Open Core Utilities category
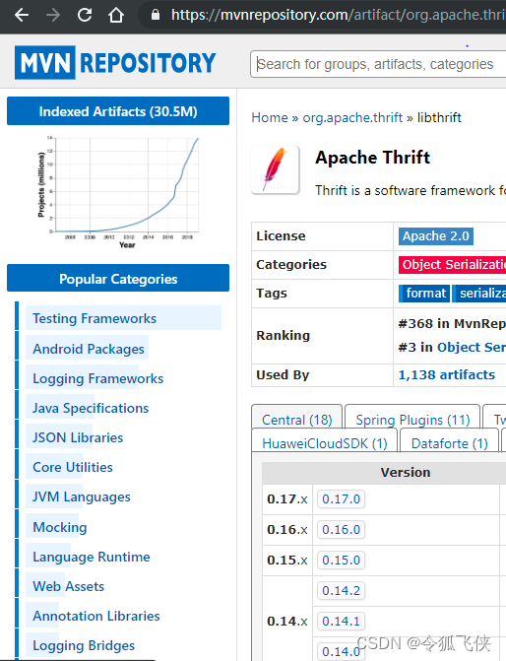The height and width of the screenshot is (661, 506). pos(73,467)
